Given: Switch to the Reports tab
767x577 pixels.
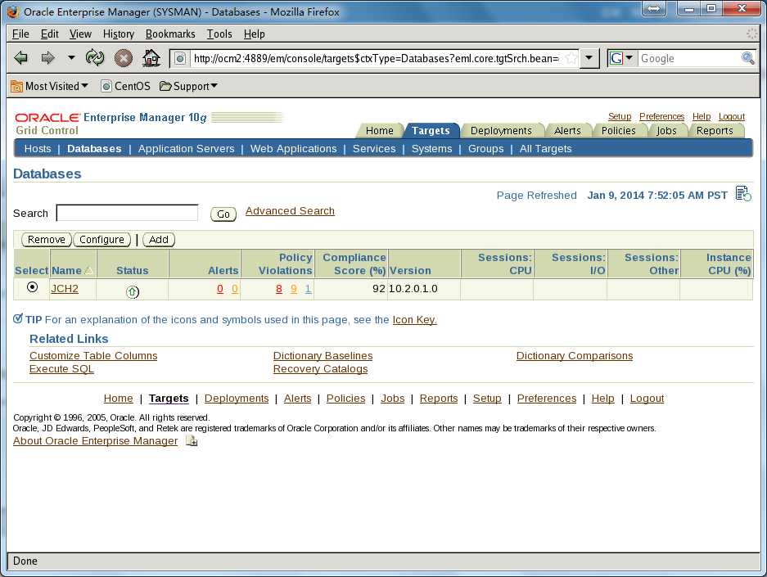Looking at the screenshot, I should pos(715,131).
